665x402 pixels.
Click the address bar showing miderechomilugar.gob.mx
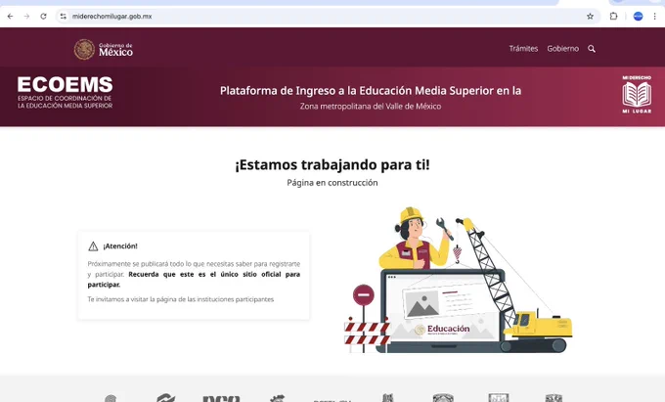tap(327, 16)
